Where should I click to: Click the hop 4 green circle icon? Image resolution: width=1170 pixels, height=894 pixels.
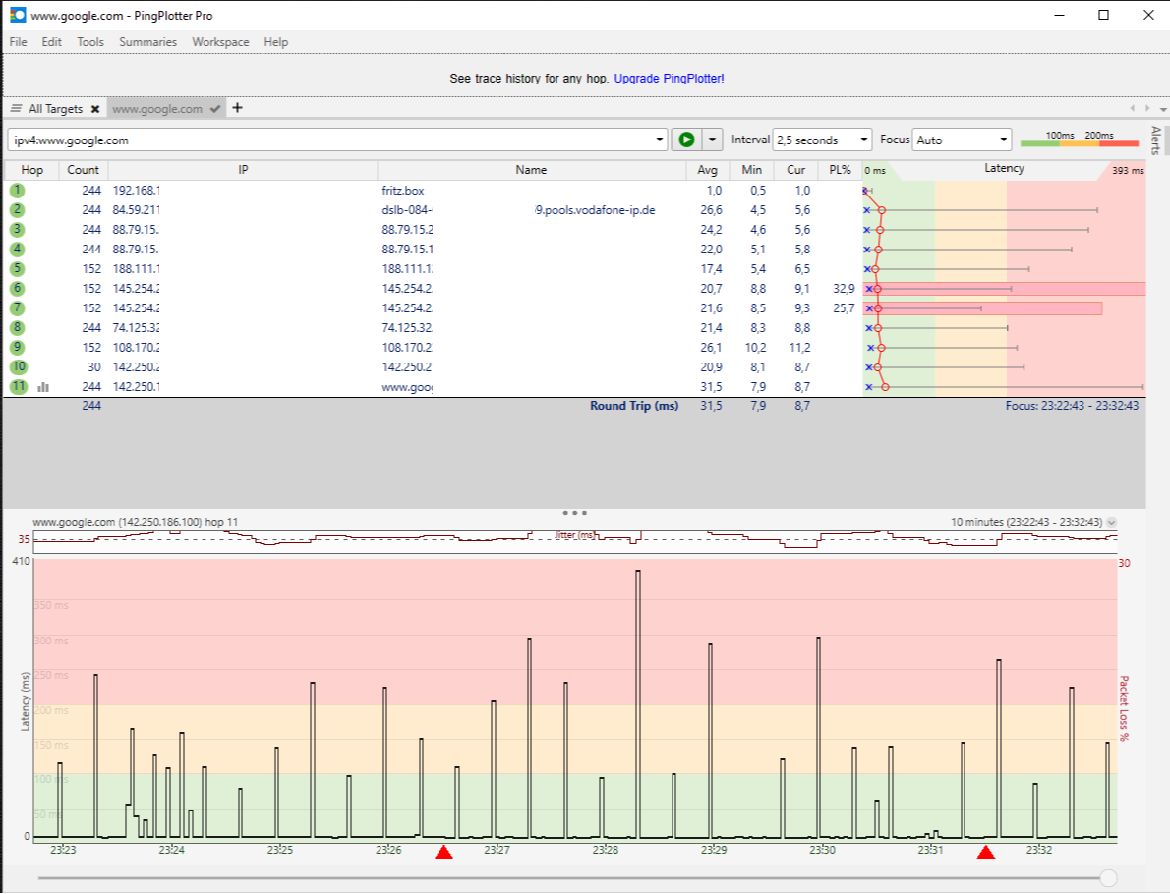click(x=17, y=249)
